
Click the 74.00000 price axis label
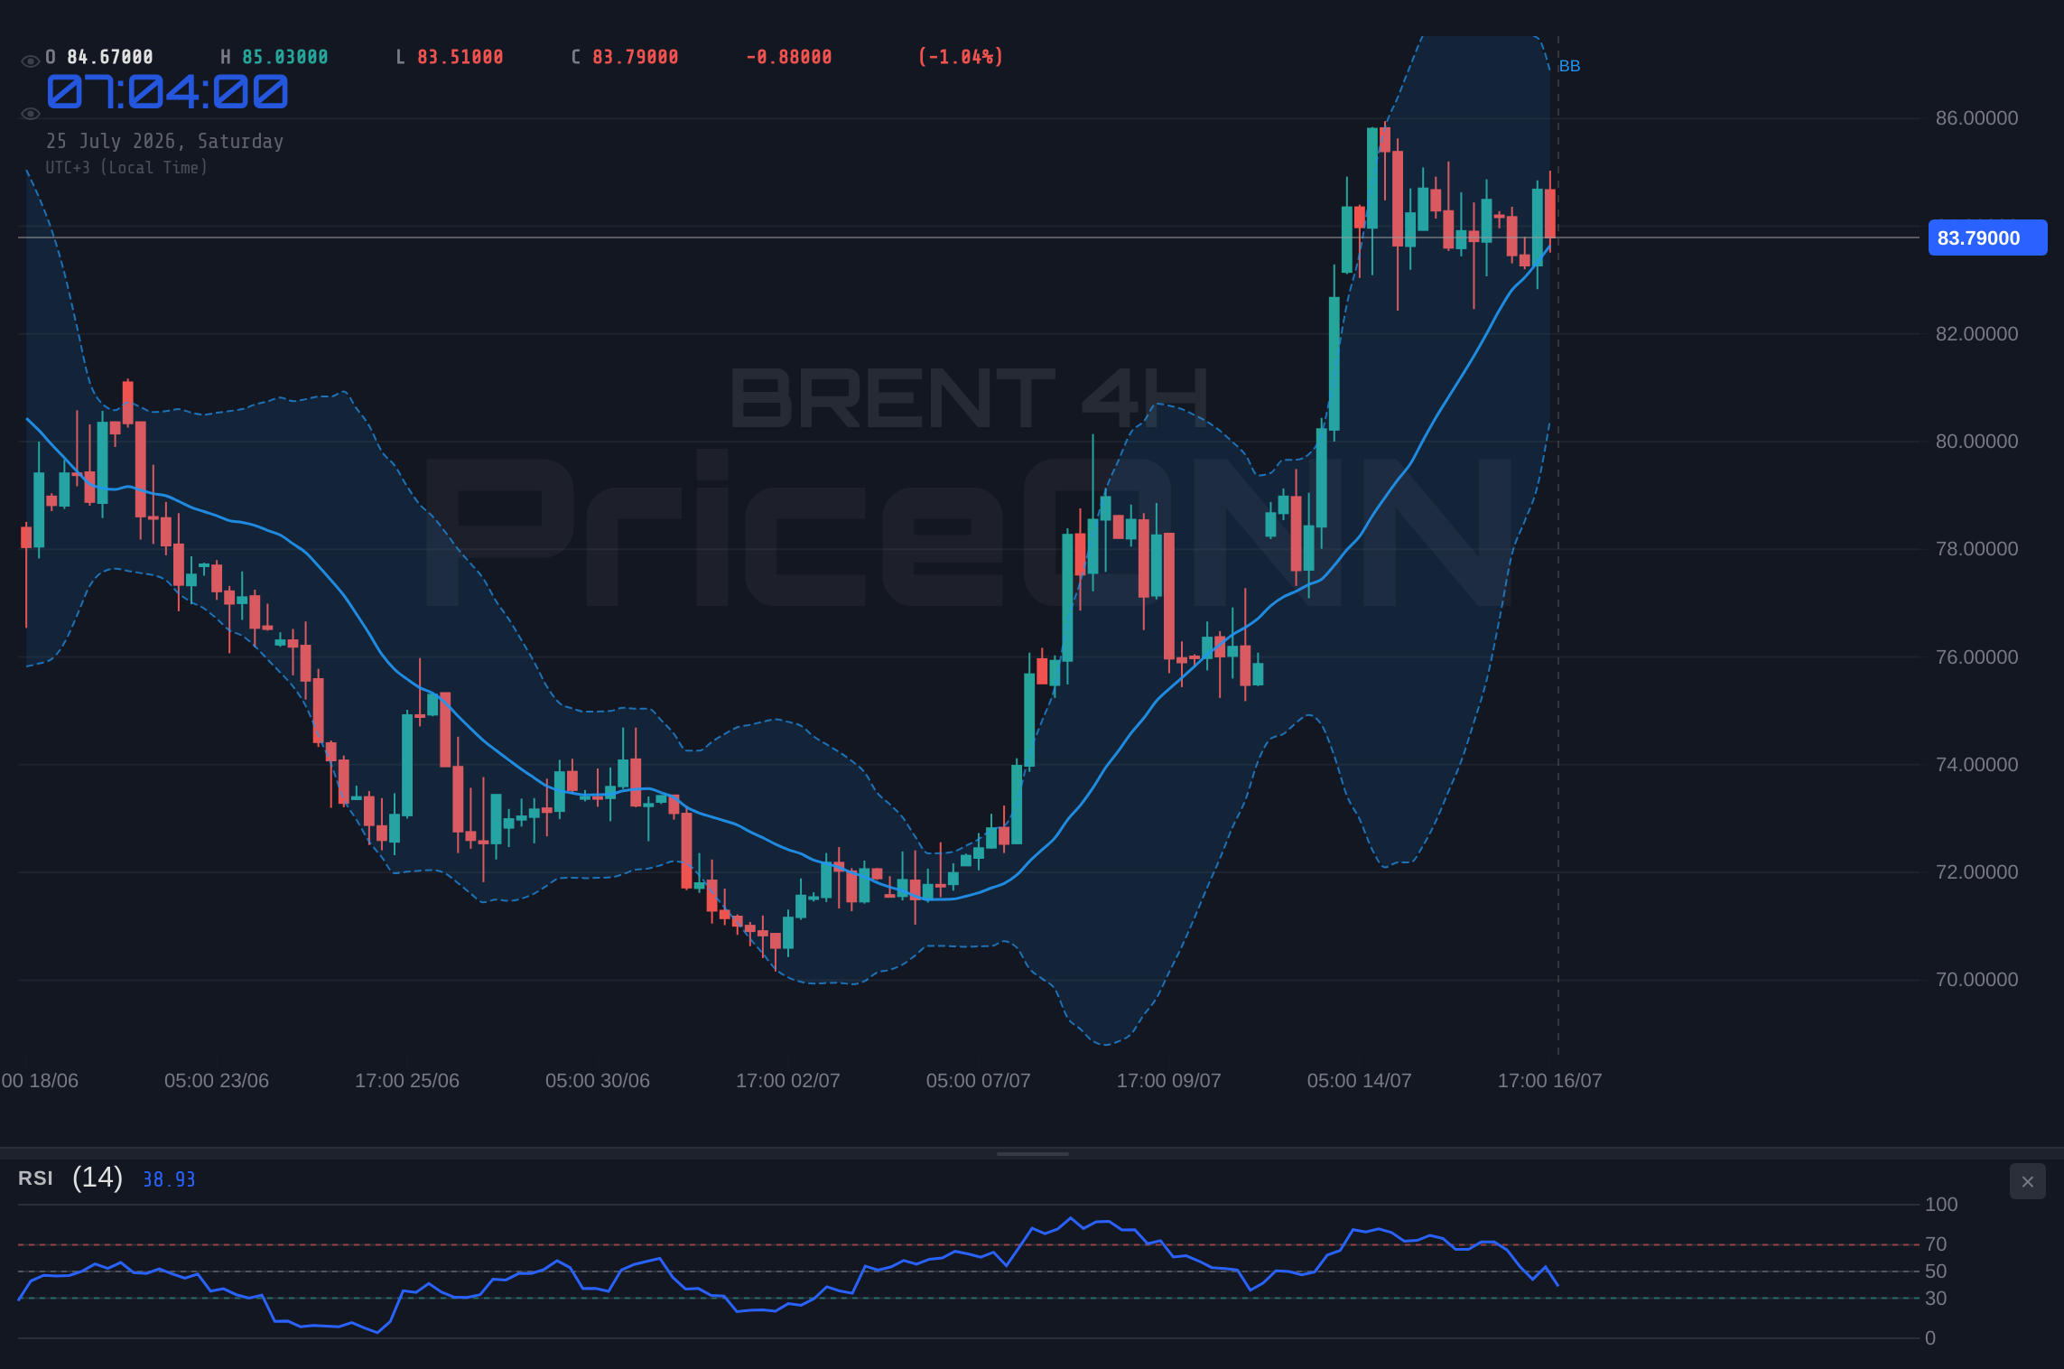coord(1976,765)
